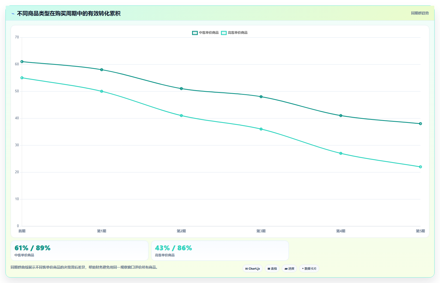This screenshot has width=440, height=283.
Task: Click the y-axis value 10
Action: pos(17,199)
